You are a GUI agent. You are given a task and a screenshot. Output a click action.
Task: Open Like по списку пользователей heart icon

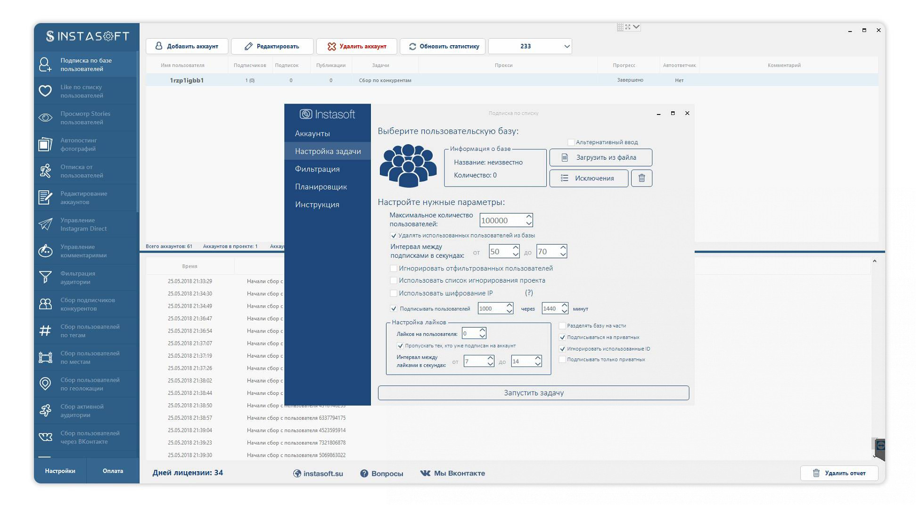tap(45, 91)
